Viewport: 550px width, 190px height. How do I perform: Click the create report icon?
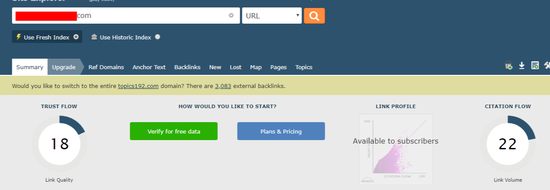535,66
